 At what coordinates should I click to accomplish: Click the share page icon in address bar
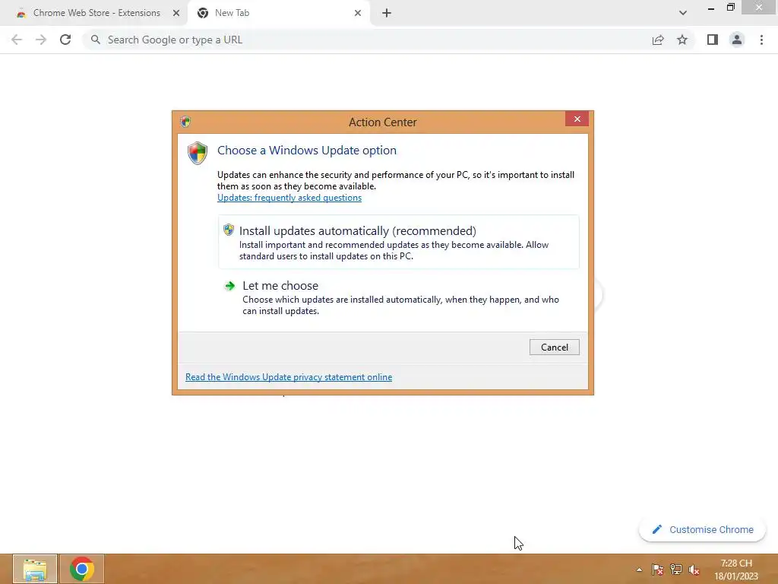coord(658,40)
